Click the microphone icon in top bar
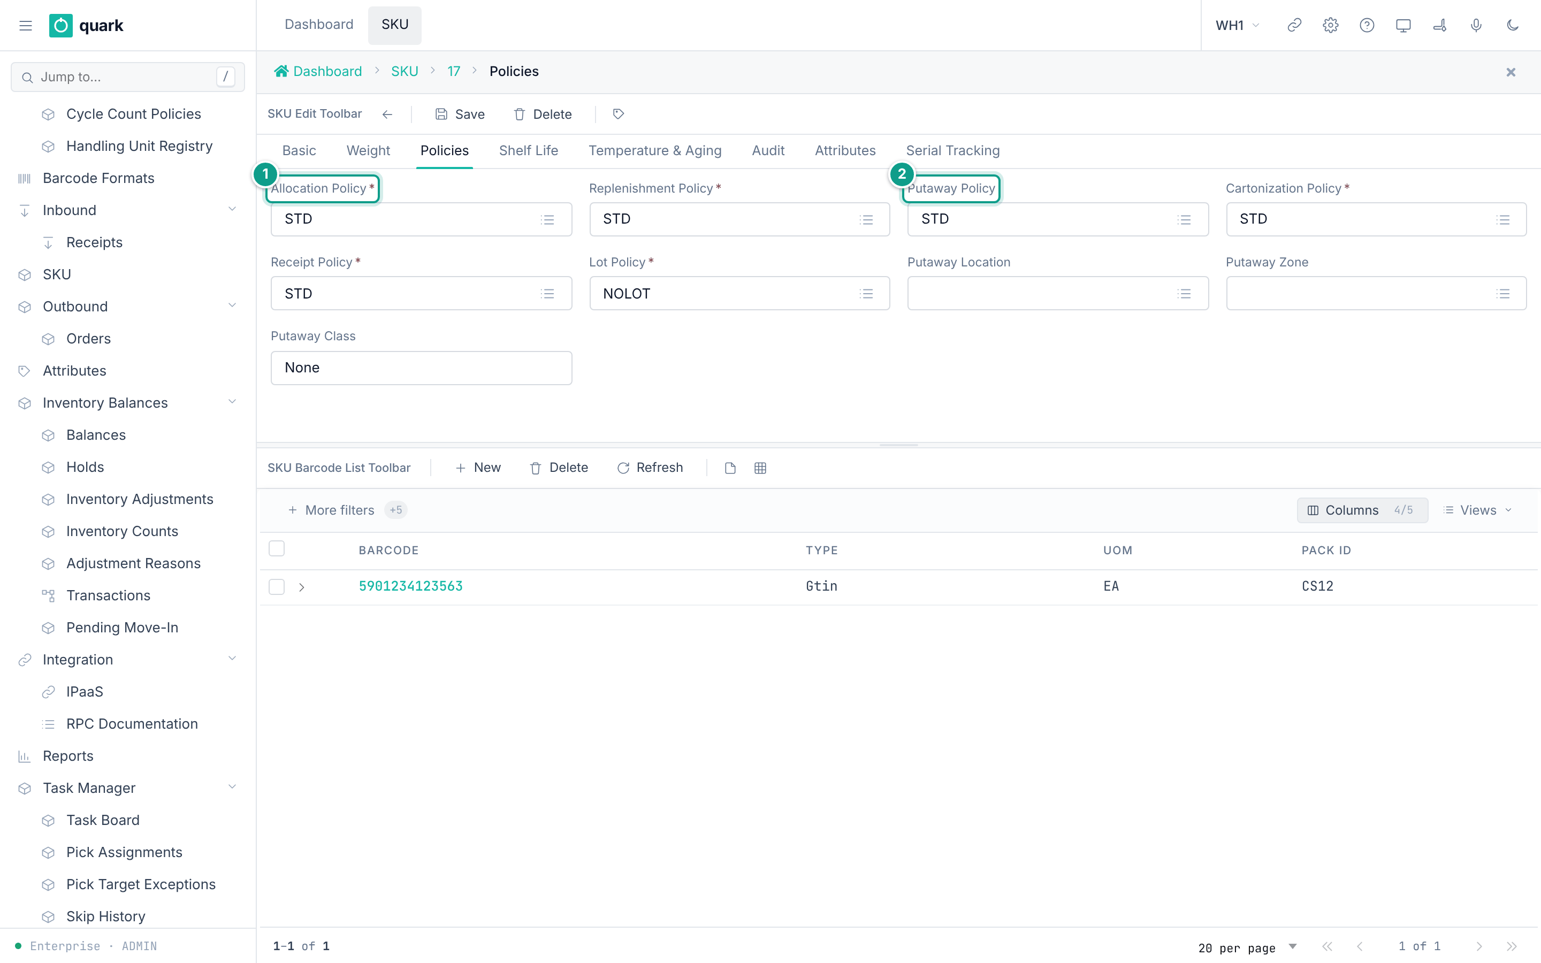Image resolution: width=1541 pixels, height=963 pixels. tap(1476, 26)
